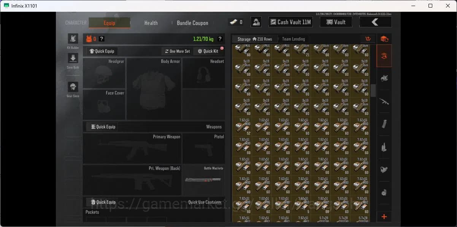457x227 pixels.
Task: Select the Headgear equipment slot
Action: coord(104,73)
